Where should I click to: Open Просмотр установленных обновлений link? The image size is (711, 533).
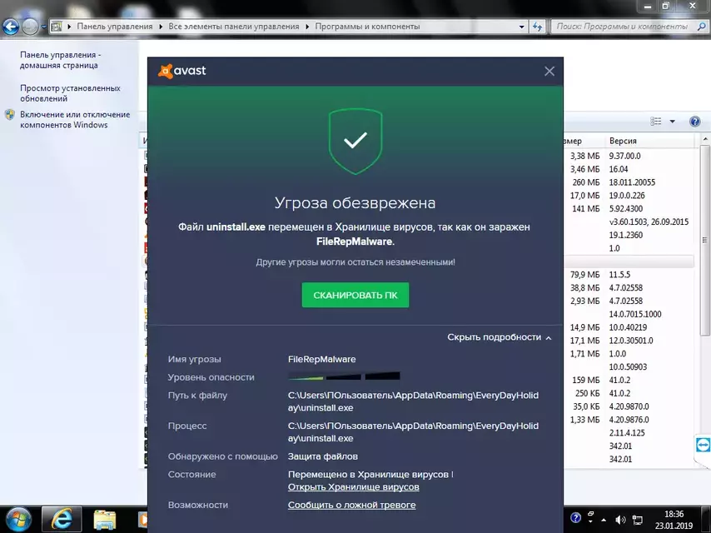[x=70, y=93]
